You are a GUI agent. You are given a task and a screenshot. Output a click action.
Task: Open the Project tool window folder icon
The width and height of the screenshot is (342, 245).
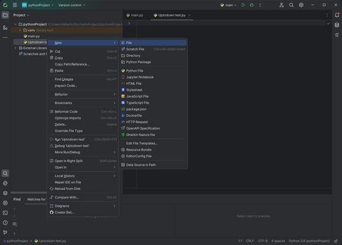(x=6, y=15)
